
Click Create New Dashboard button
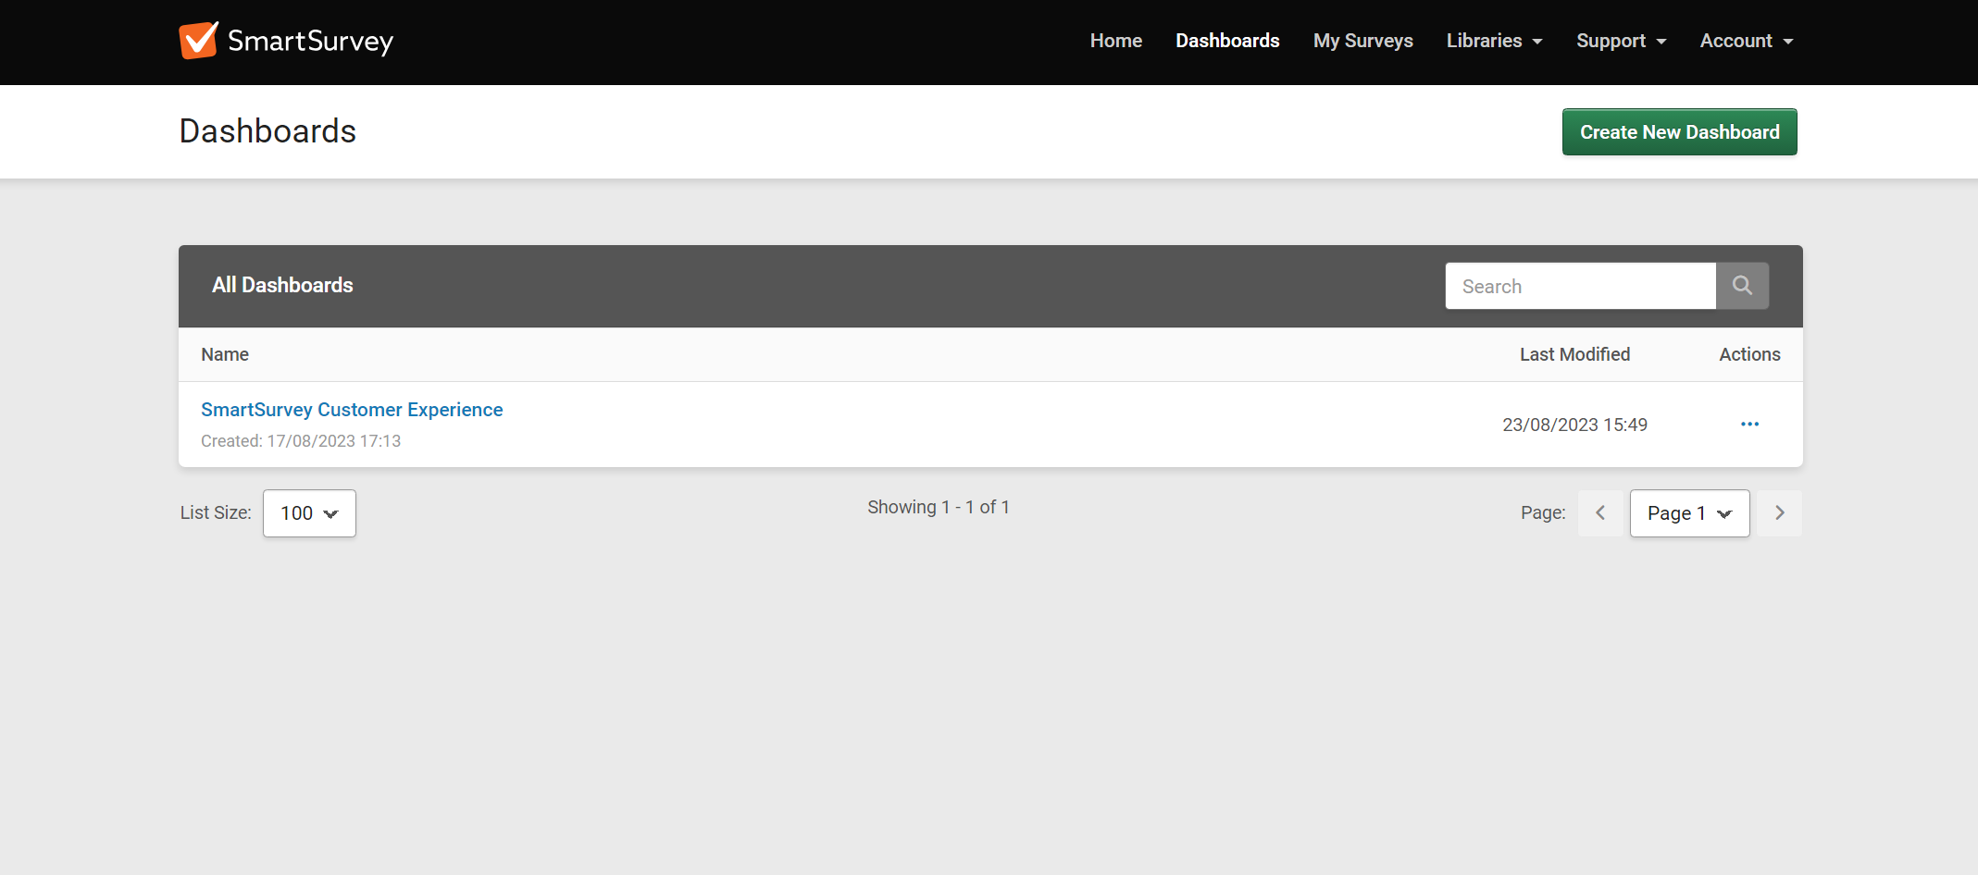pos(1679,132)
